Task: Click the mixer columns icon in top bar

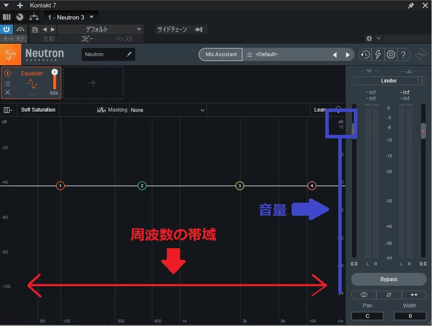Action: point(6,17)
